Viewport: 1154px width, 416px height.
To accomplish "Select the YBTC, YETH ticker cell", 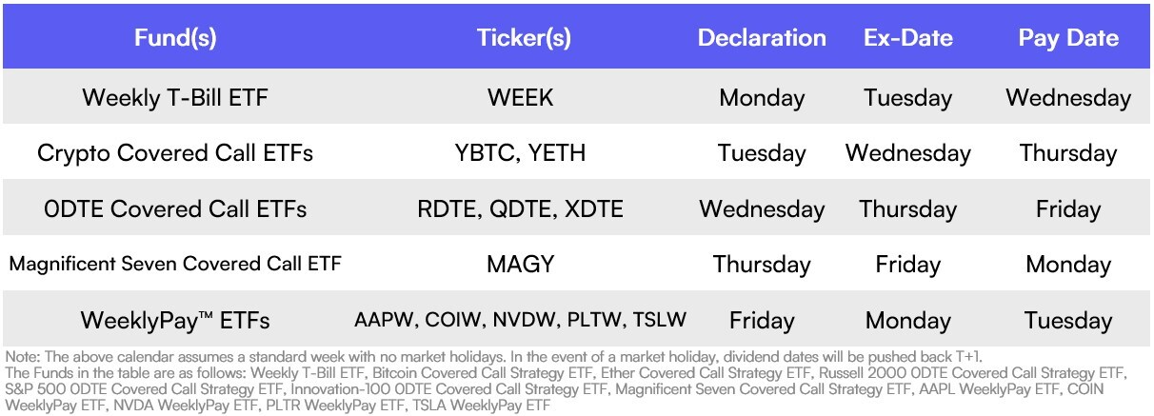I will [520, 153].
